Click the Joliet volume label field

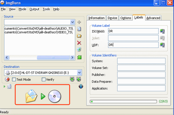click(x=133, y=38)
